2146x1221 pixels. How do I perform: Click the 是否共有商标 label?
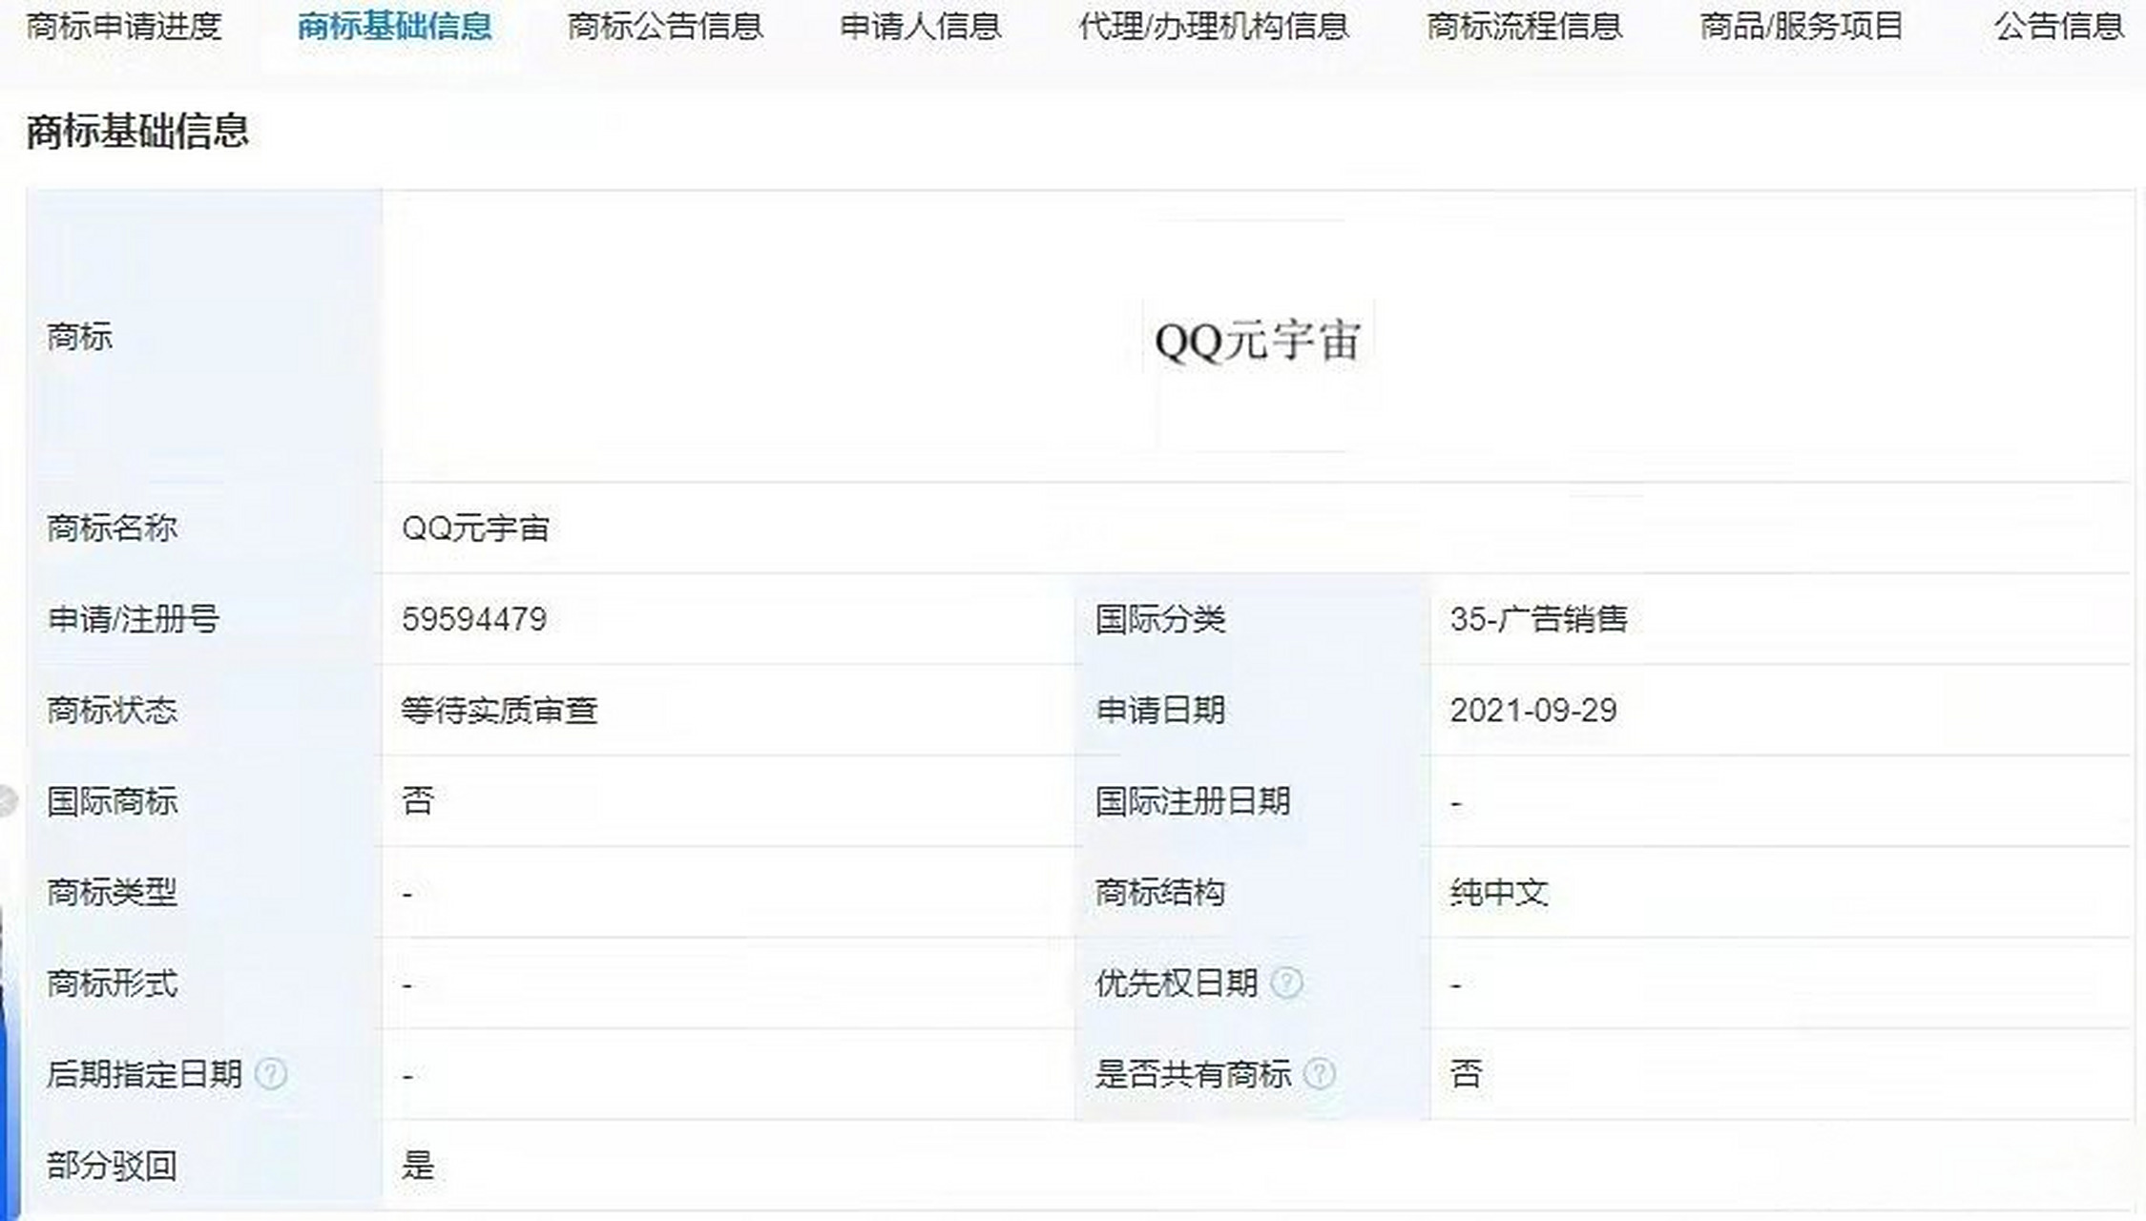pyautogui.click(x=1193, y=1075)
